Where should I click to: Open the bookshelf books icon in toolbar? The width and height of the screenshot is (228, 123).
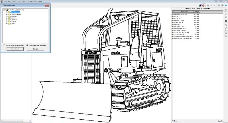(200, 5)
